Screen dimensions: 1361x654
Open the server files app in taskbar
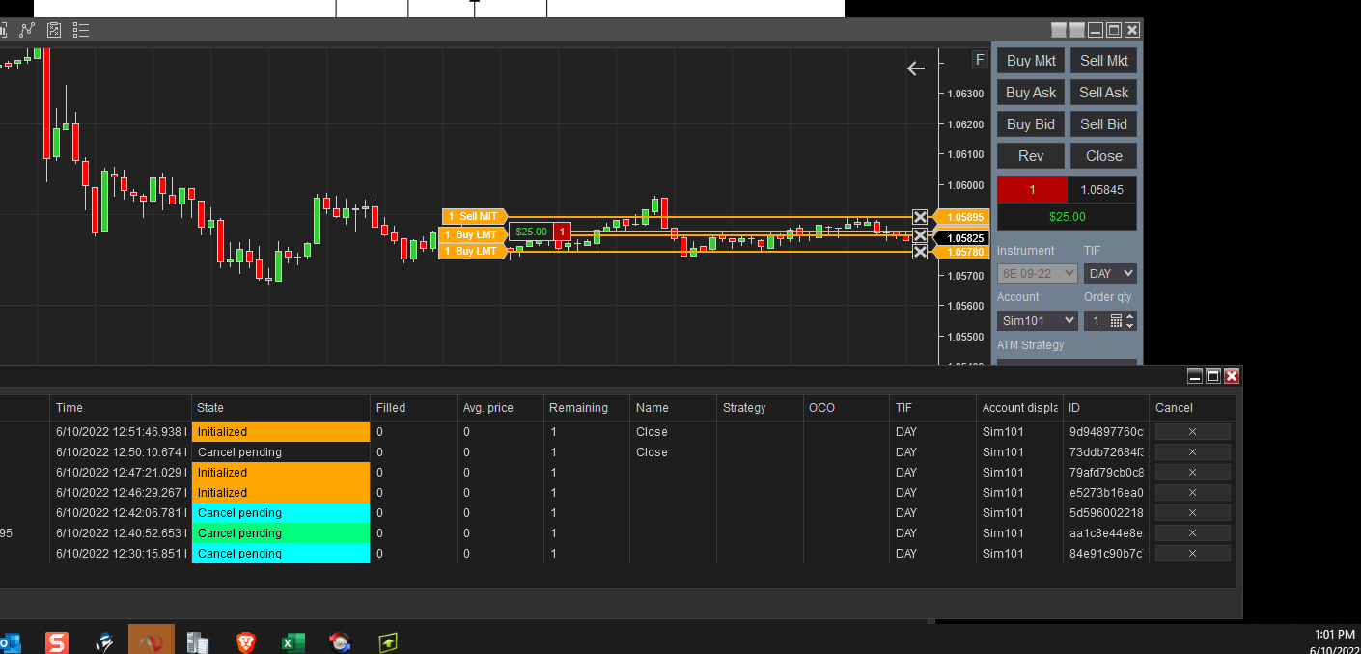(x=198, y=641)
